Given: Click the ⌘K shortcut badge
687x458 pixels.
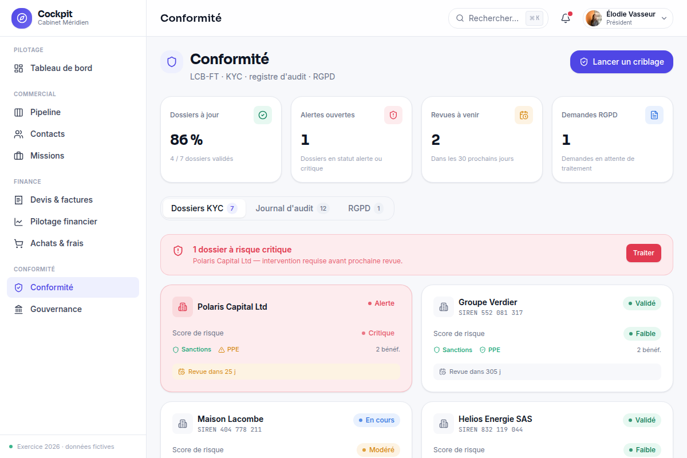Looking at the screenshot, I should [534, 18].
